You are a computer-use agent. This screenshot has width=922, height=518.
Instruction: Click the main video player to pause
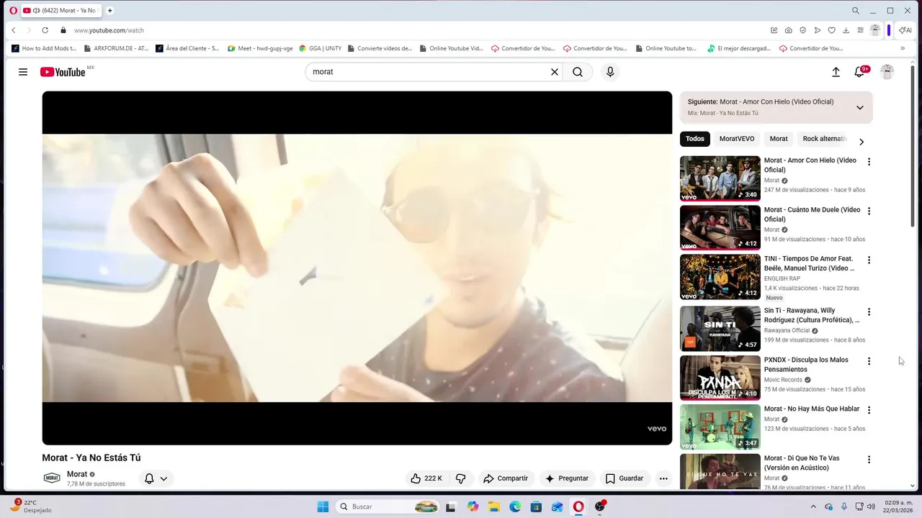tap(357, 268)
